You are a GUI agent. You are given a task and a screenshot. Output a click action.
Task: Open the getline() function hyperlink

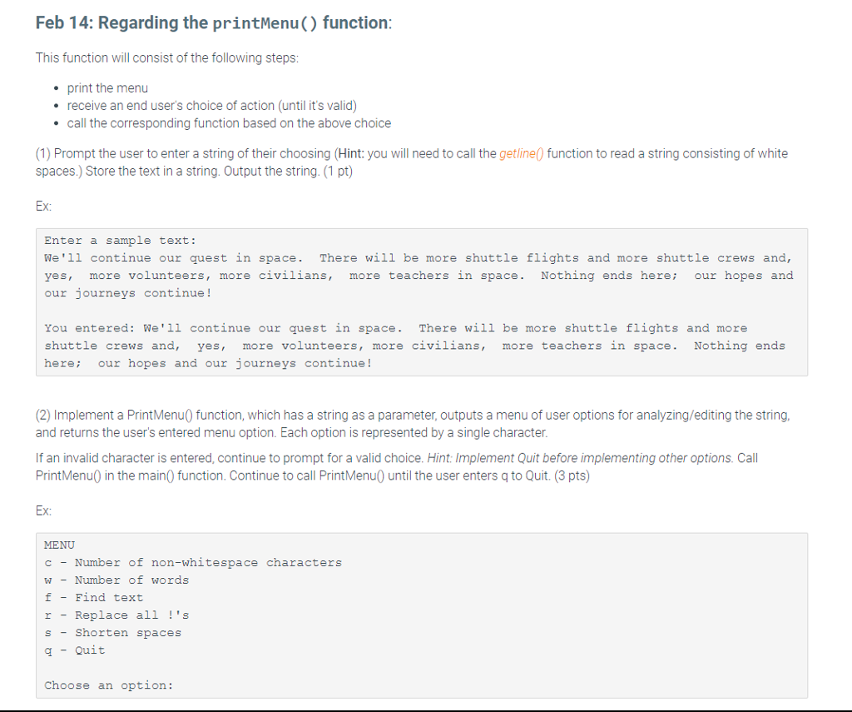[x=522, y=153]
